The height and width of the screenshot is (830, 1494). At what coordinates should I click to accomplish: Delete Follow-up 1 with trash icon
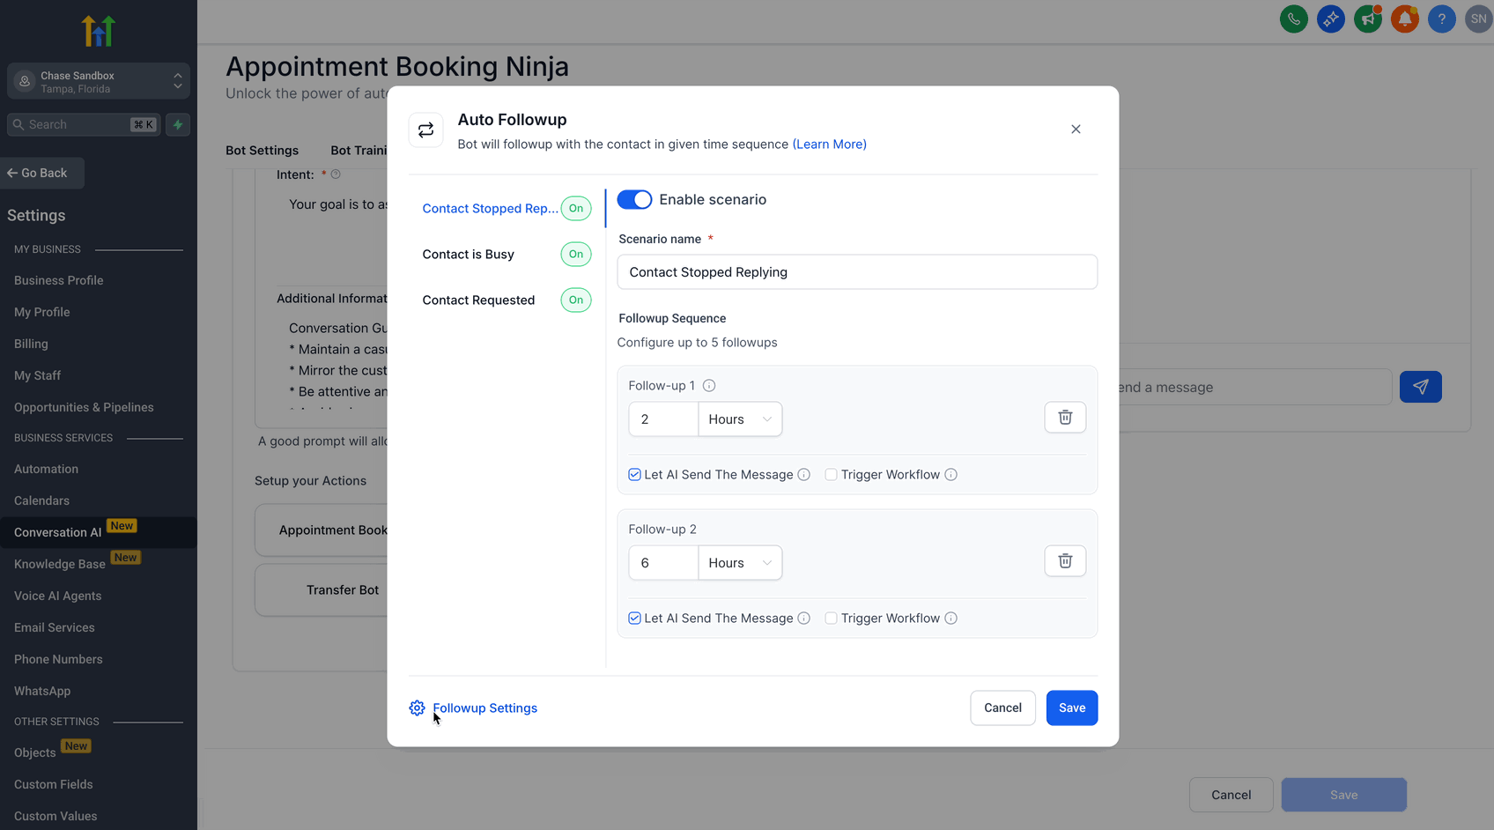click(1065, 418)
